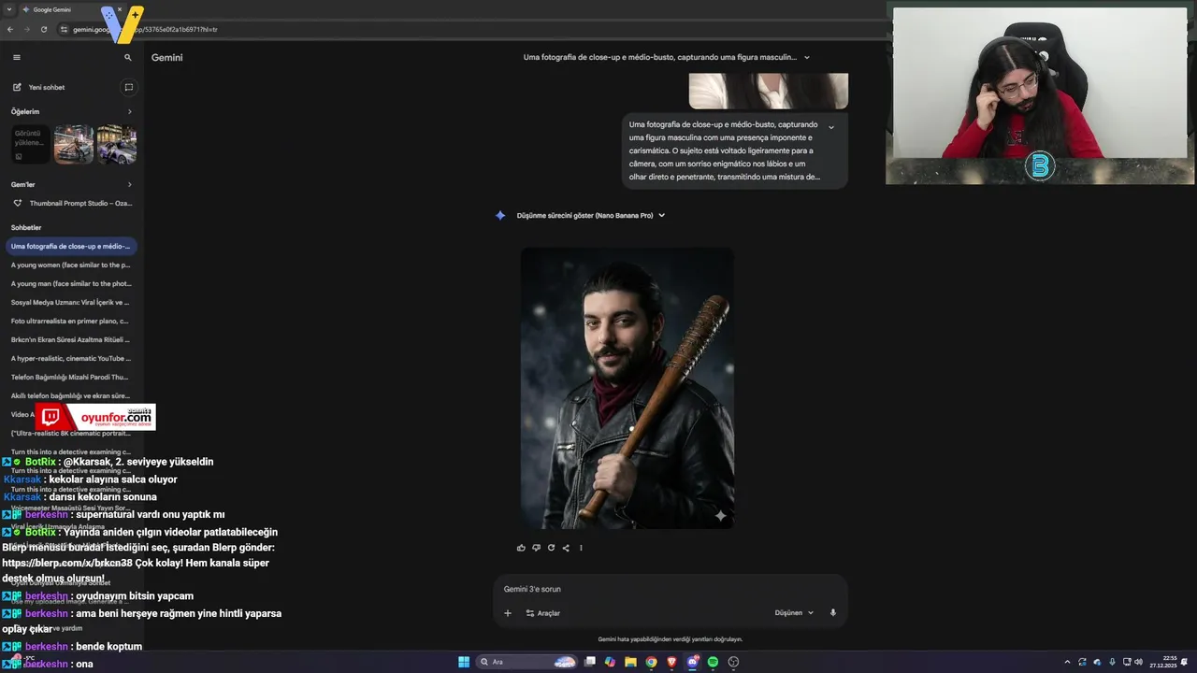Click the uploaded reference image above prompt
1197x673 pixels.
pyautogui.click(x=769, y=91)
